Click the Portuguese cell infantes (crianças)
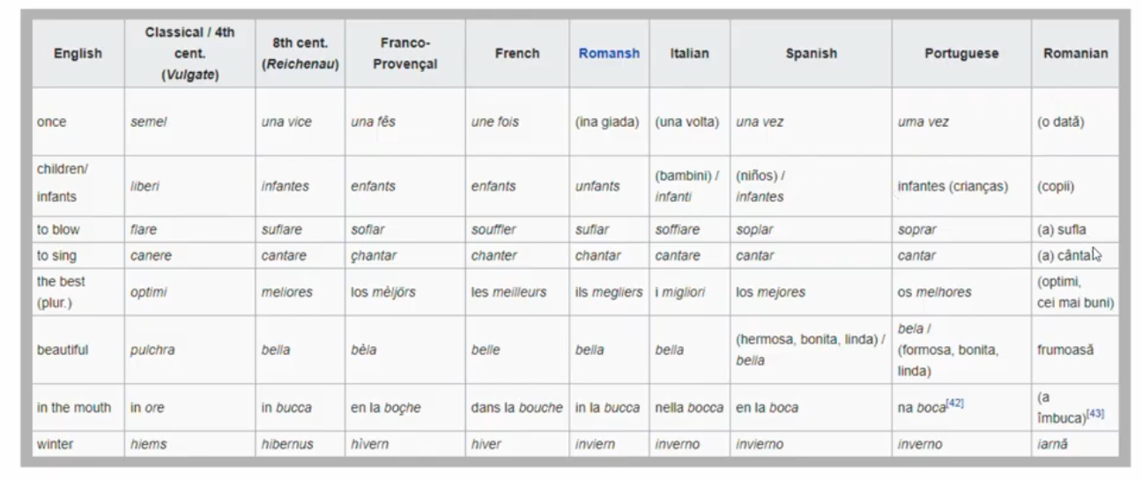Image resolution: width=1142 pixels, height=480 pixels. coord(953,187)
